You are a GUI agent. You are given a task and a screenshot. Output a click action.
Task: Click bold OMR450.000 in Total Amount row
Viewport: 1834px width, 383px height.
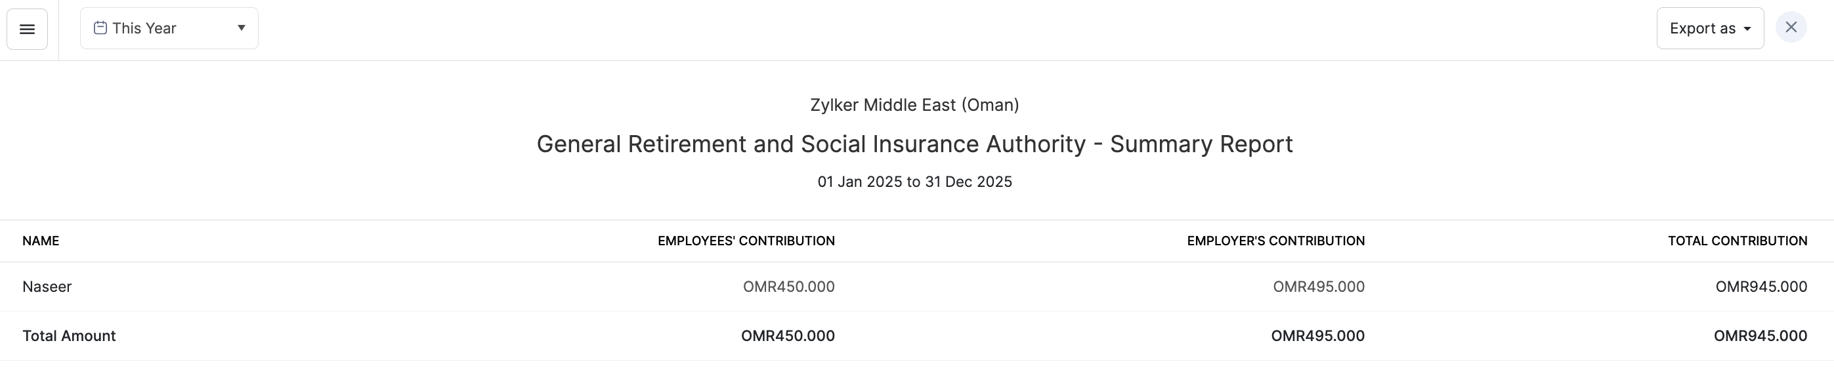point(788,335)
